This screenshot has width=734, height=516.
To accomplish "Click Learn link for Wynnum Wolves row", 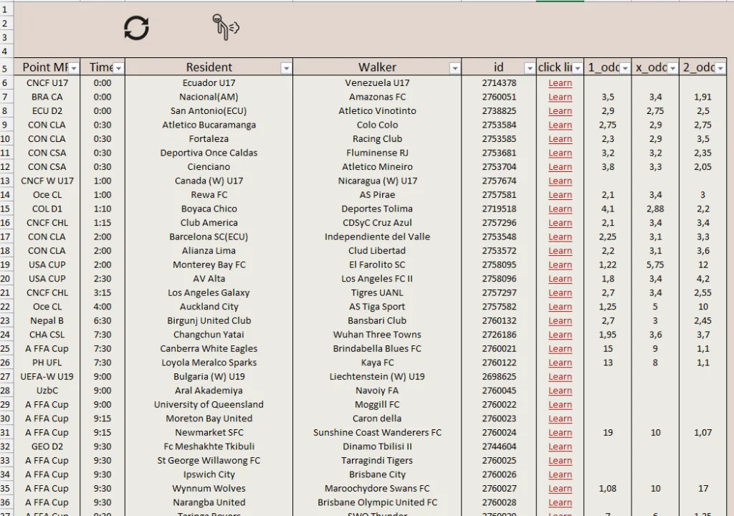I will (x=560, y=488).
